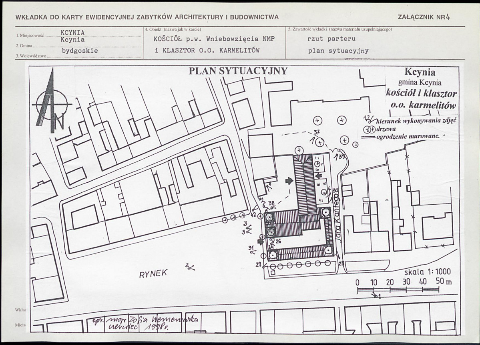Click the bydgoskie voivodeship field
This screenshot has width=480, height=345.
[80, 51]
